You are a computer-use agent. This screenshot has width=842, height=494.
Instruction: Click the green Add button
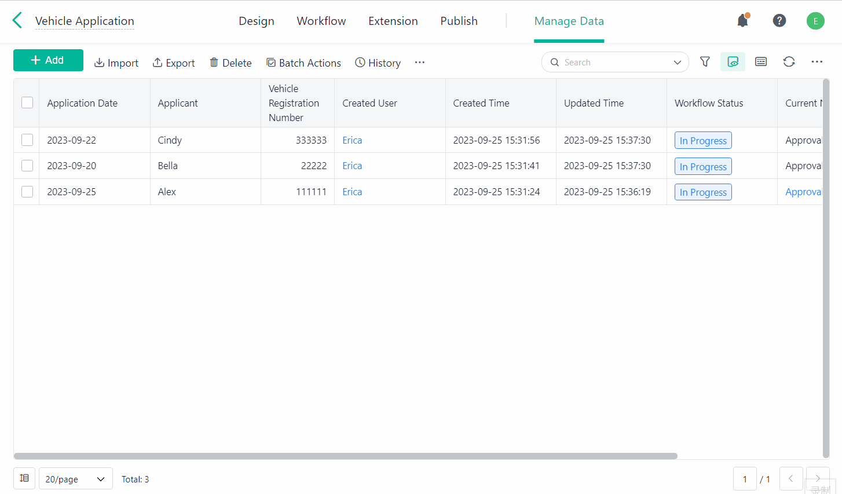(x=48, y=60)
